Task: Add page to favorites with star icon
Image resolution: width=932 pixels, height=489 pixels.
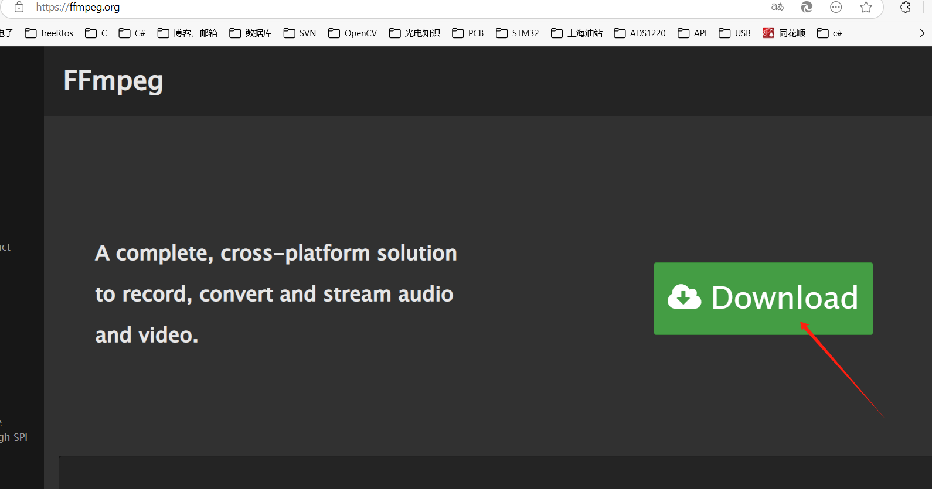Action: 866,7
